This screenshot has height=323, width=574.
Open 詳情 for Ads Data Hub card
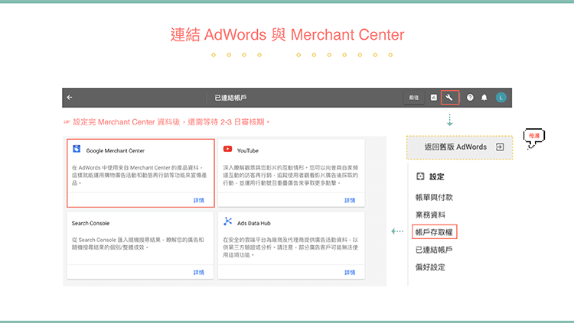pos(350,273)
